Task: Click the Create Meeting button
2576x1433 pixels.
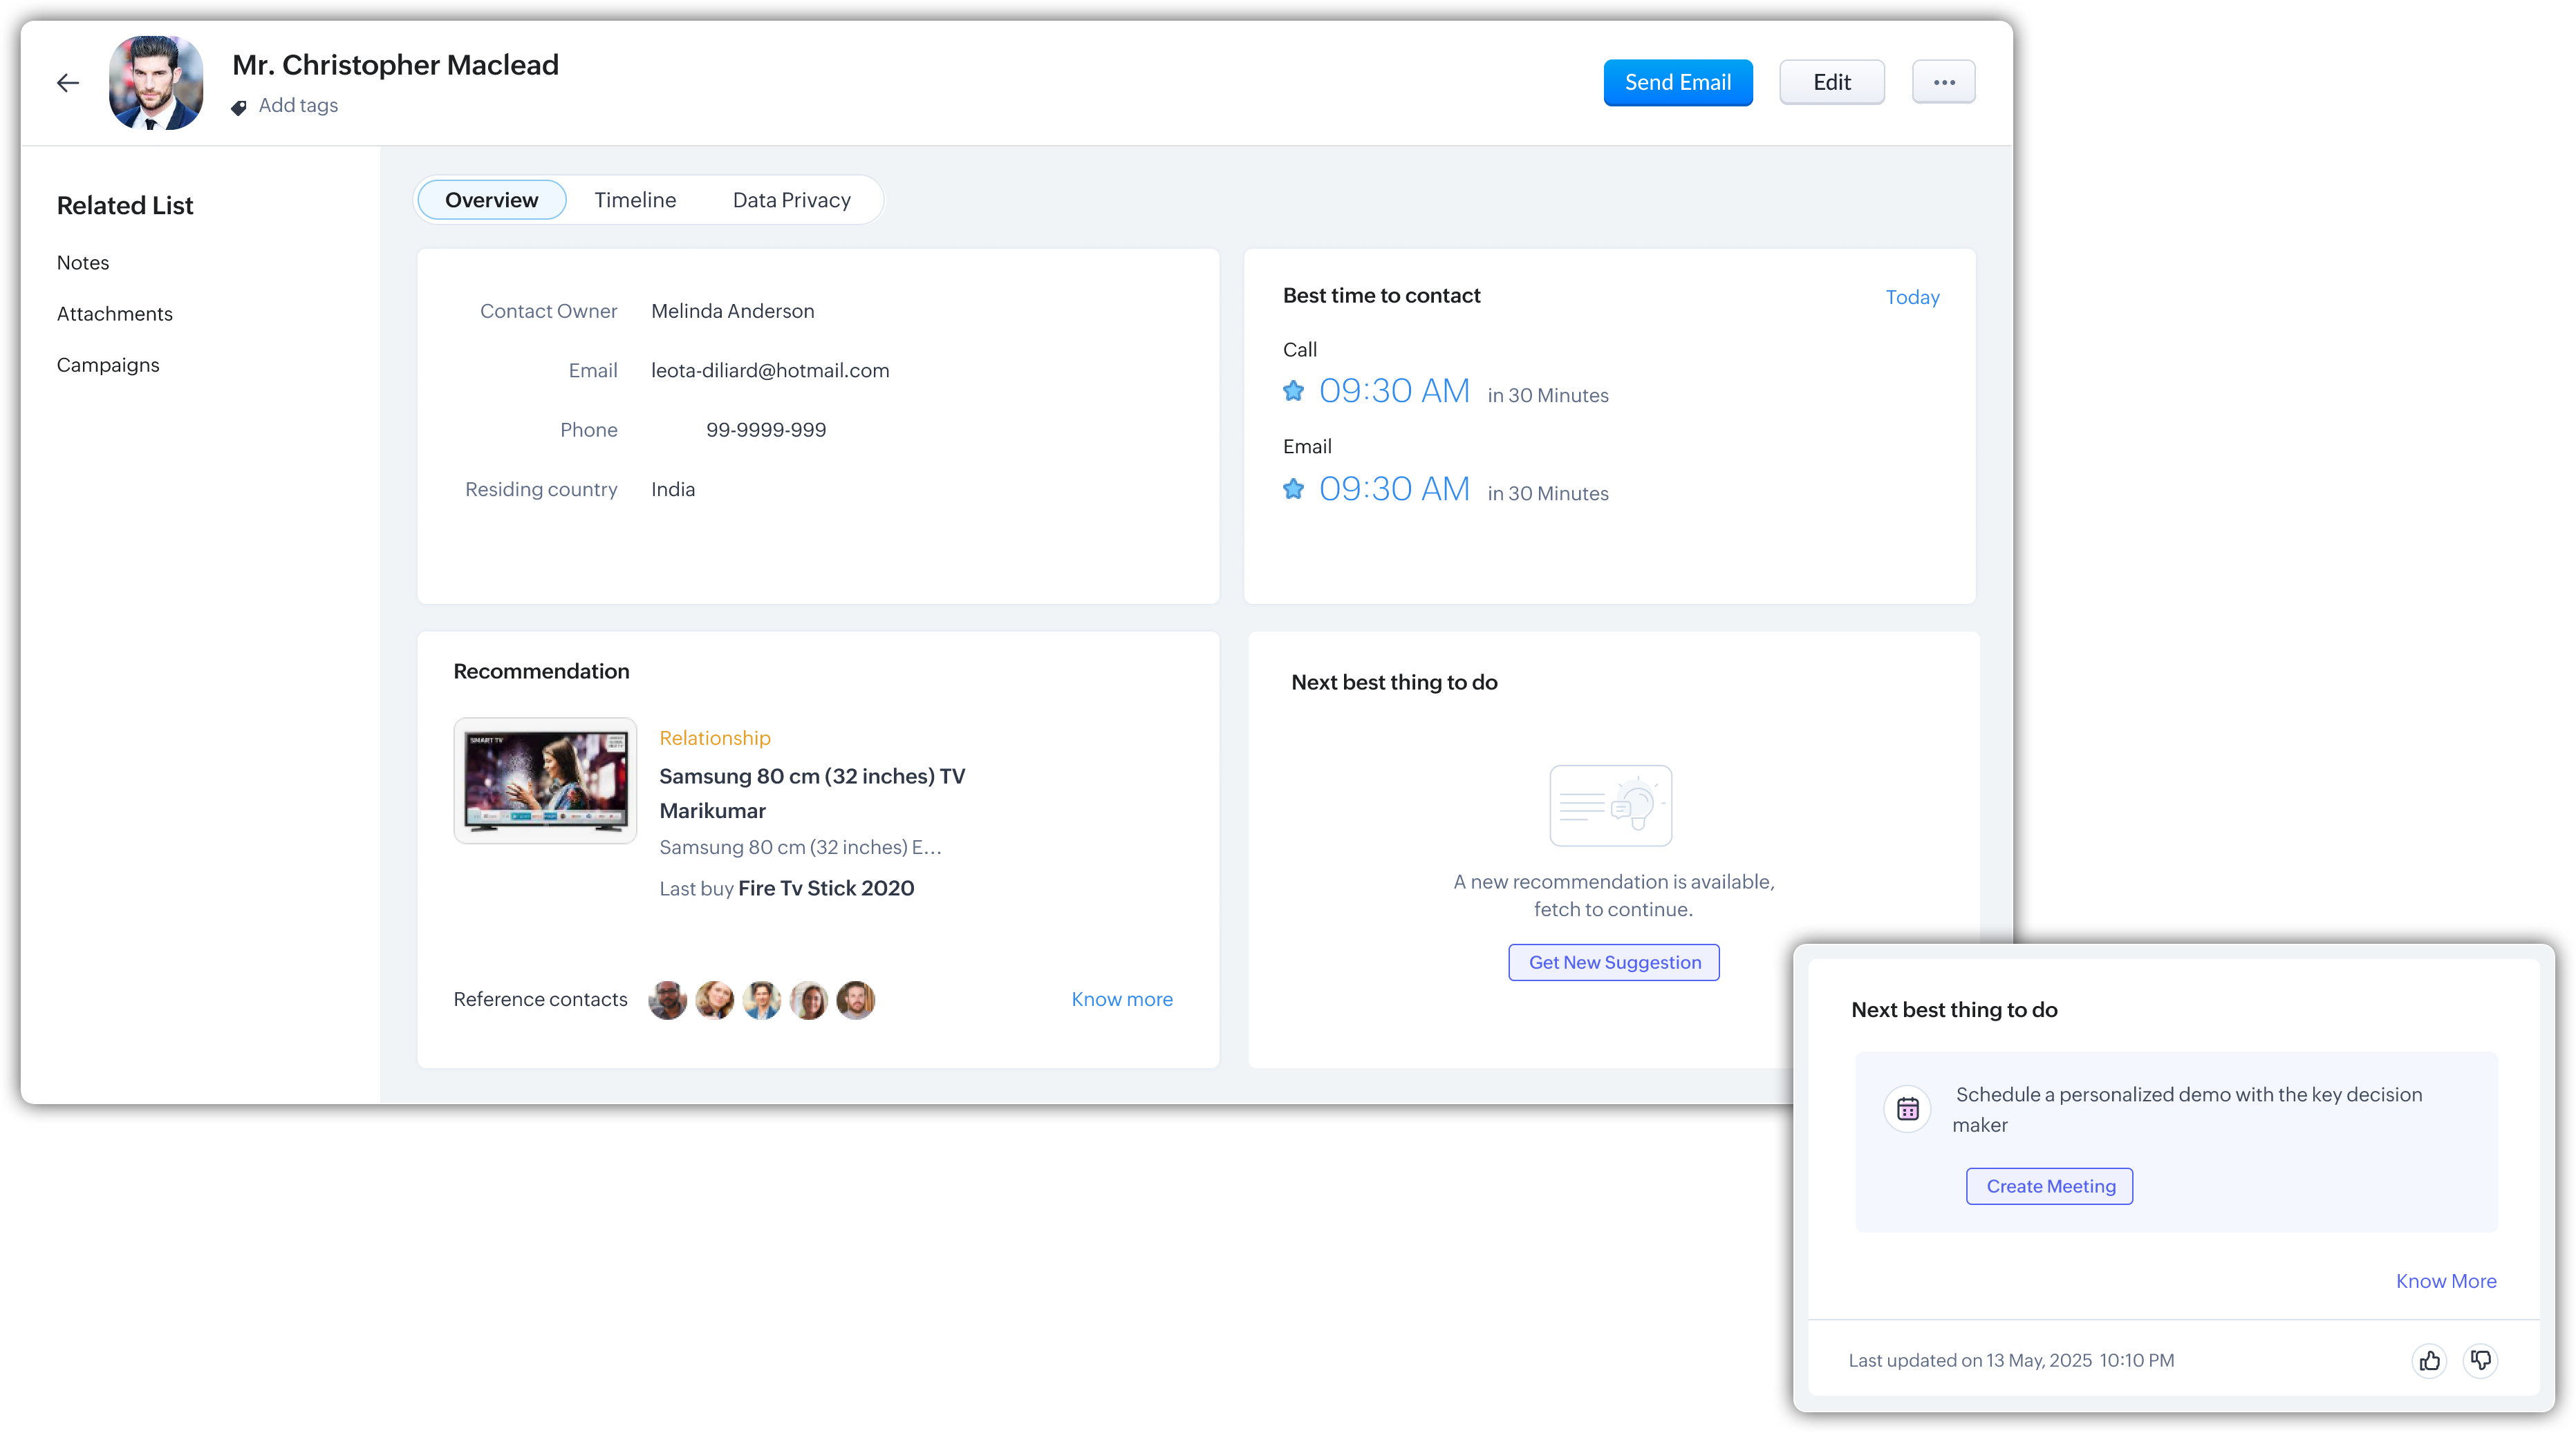Action: click(2049, 1186)
